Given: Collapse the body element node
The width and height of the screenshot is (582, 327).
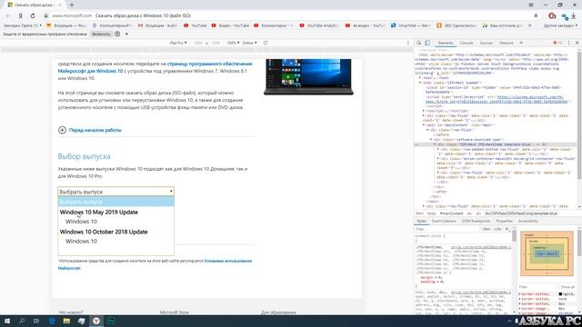Looking at the screenshot, I should (x=420, y=83).
